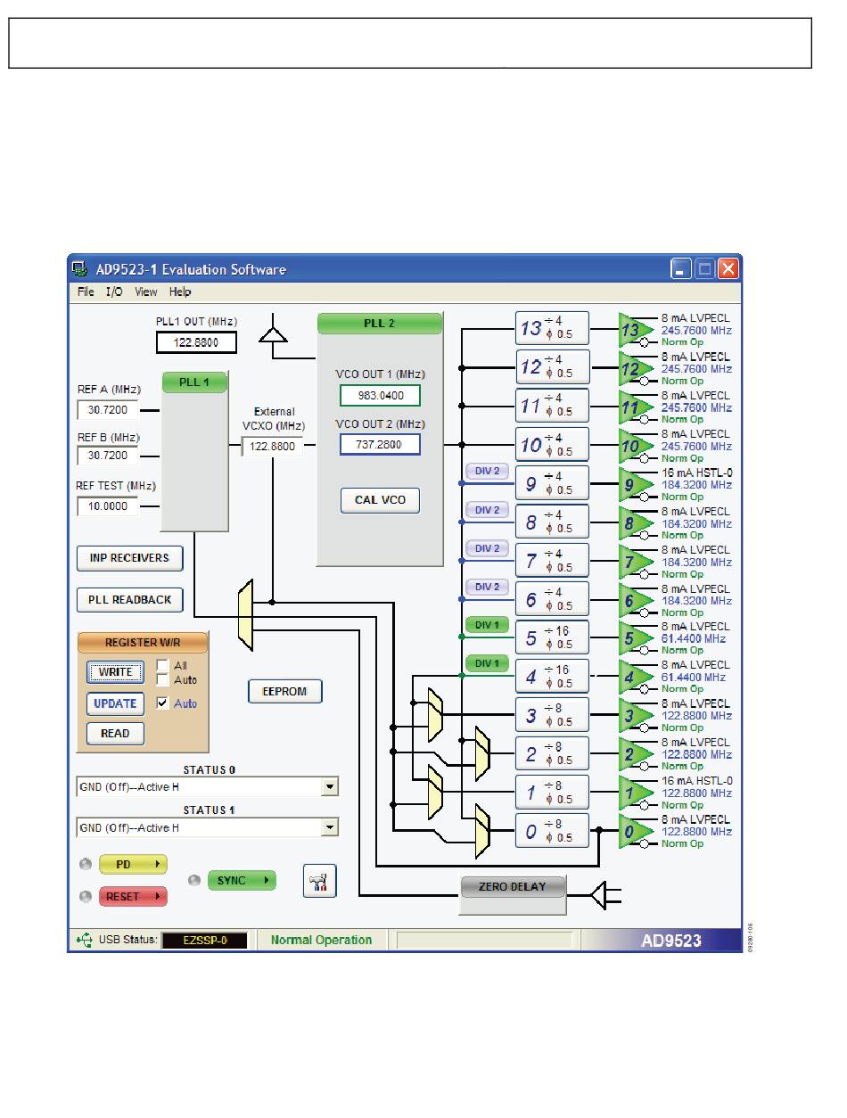The height and width of the screenshot is (1118, 847).
Task: Open the EEPROM dialog button
Action: 285,691
